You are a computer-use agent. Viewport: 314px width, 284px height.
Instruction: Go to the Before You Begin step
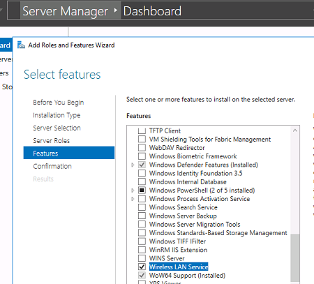(x=59, y=103)
